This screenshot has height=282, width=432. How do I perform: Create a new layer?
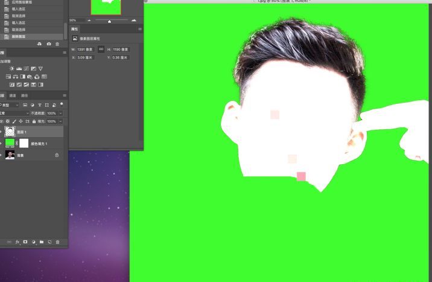pos(49,242)
